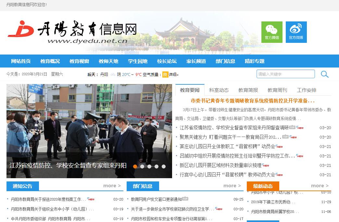Open 家长频道 navigation item
Image resolution: width=339 pixels, height=222 pixels.
click(x=196, y=61)
